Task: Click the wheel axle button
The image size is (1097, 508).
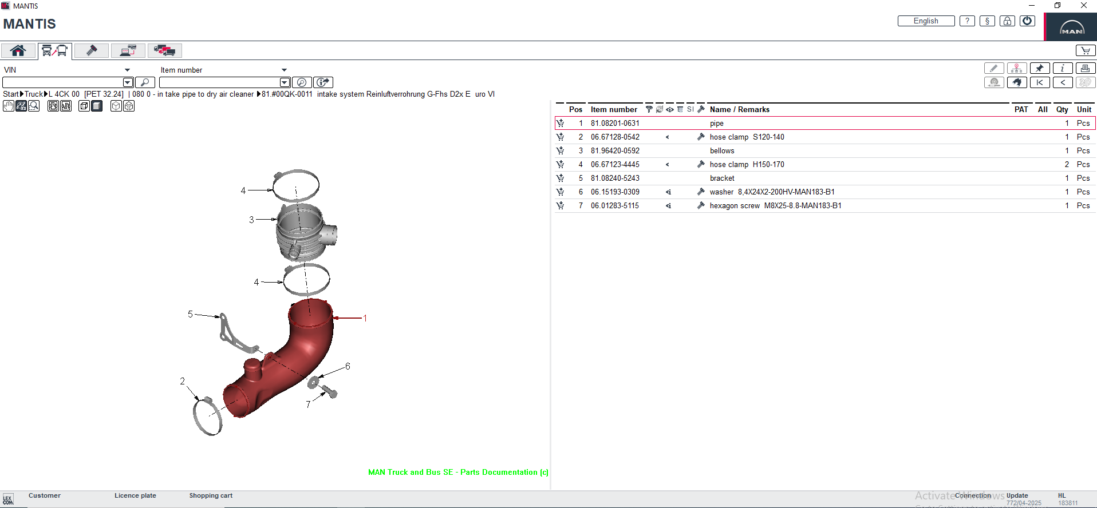Action: pyautogui.click(x=994, y=82)
